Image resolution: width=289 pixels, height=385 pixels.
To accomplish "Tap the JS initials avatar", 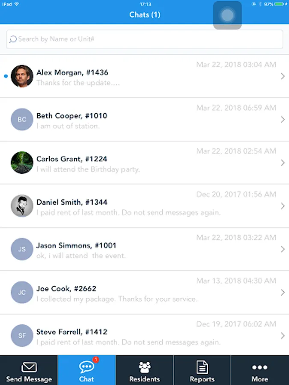I will pyautogui.click(x=22, y=249).
